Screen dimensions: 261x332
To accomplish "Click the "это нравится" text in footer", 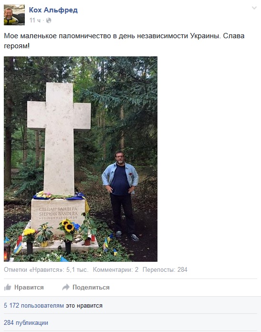I will (84, 306).
